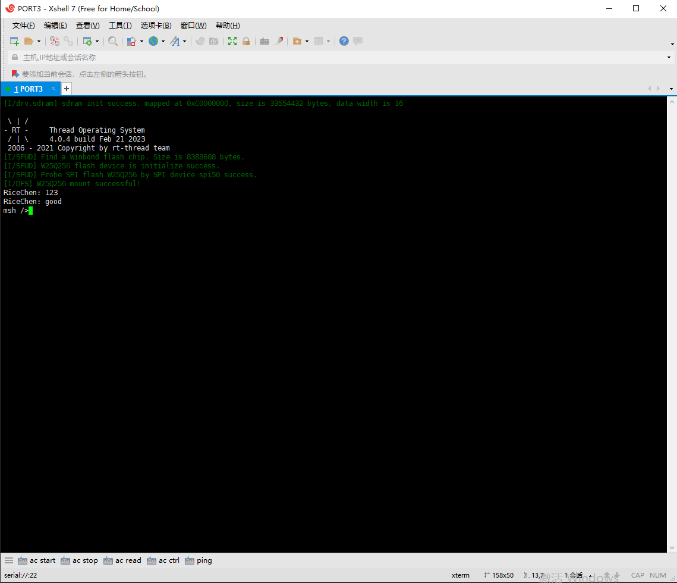The image size is (677, 583).
Task: Click the red bookmark add-session arrow icon
Action: (15, 74)
